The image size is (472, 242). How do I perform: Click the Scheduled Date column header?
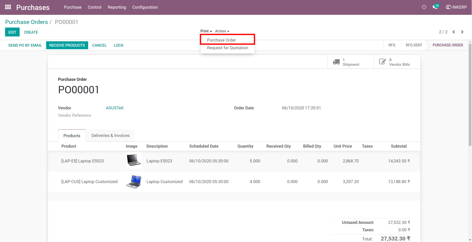point(204,146)
